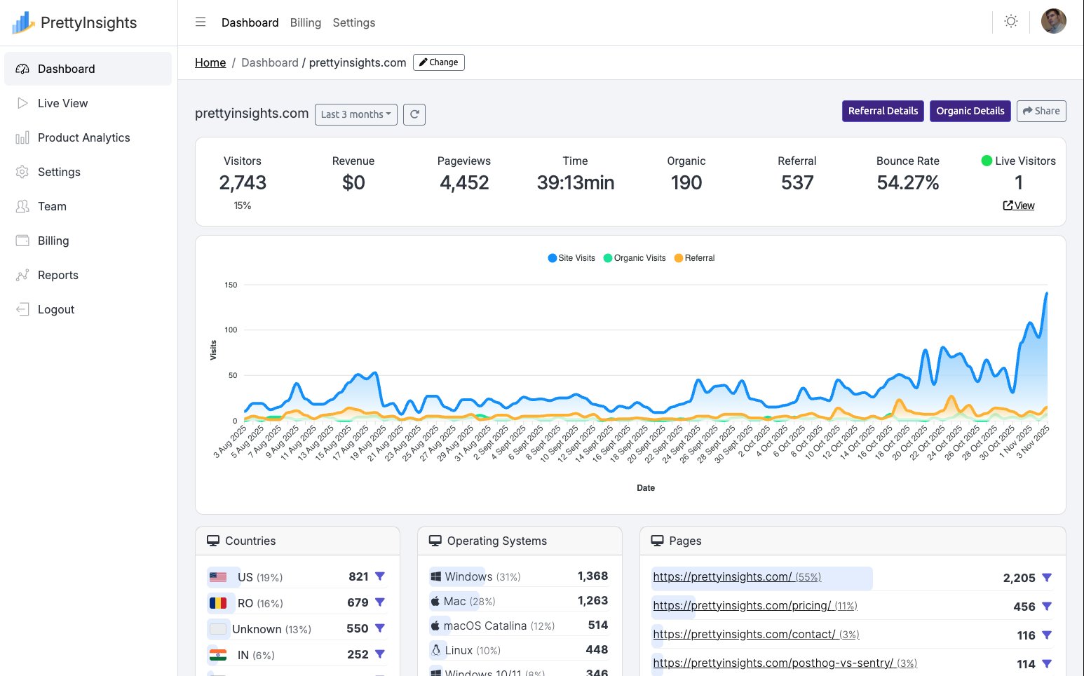Viewport: 1084px width, 676px height.
Task: Click the Logout sidebar item
Action: pyautogui.click(x=55, y=309)
